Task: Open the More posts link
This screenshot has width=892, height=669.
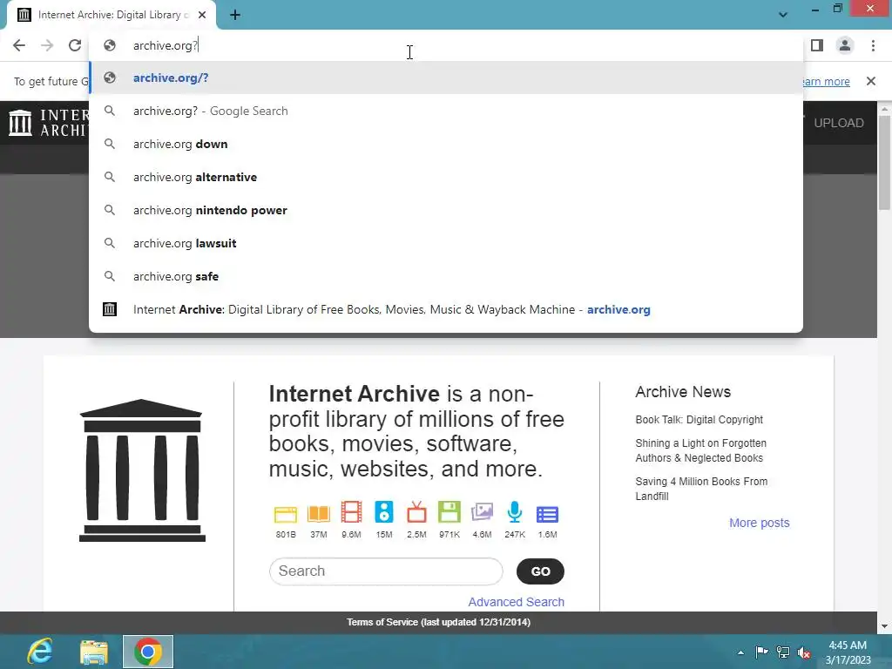Action: pyautogui.click(x=760, y=523)
